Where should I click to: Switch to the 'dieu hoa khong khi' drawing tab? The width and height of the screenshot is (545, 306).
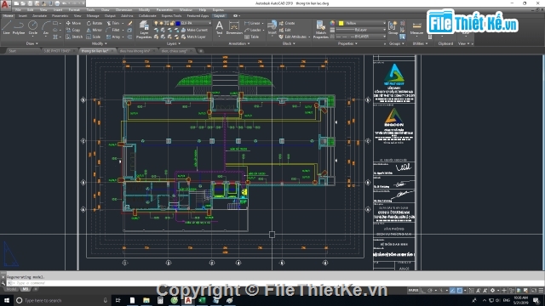coord(135,51)
